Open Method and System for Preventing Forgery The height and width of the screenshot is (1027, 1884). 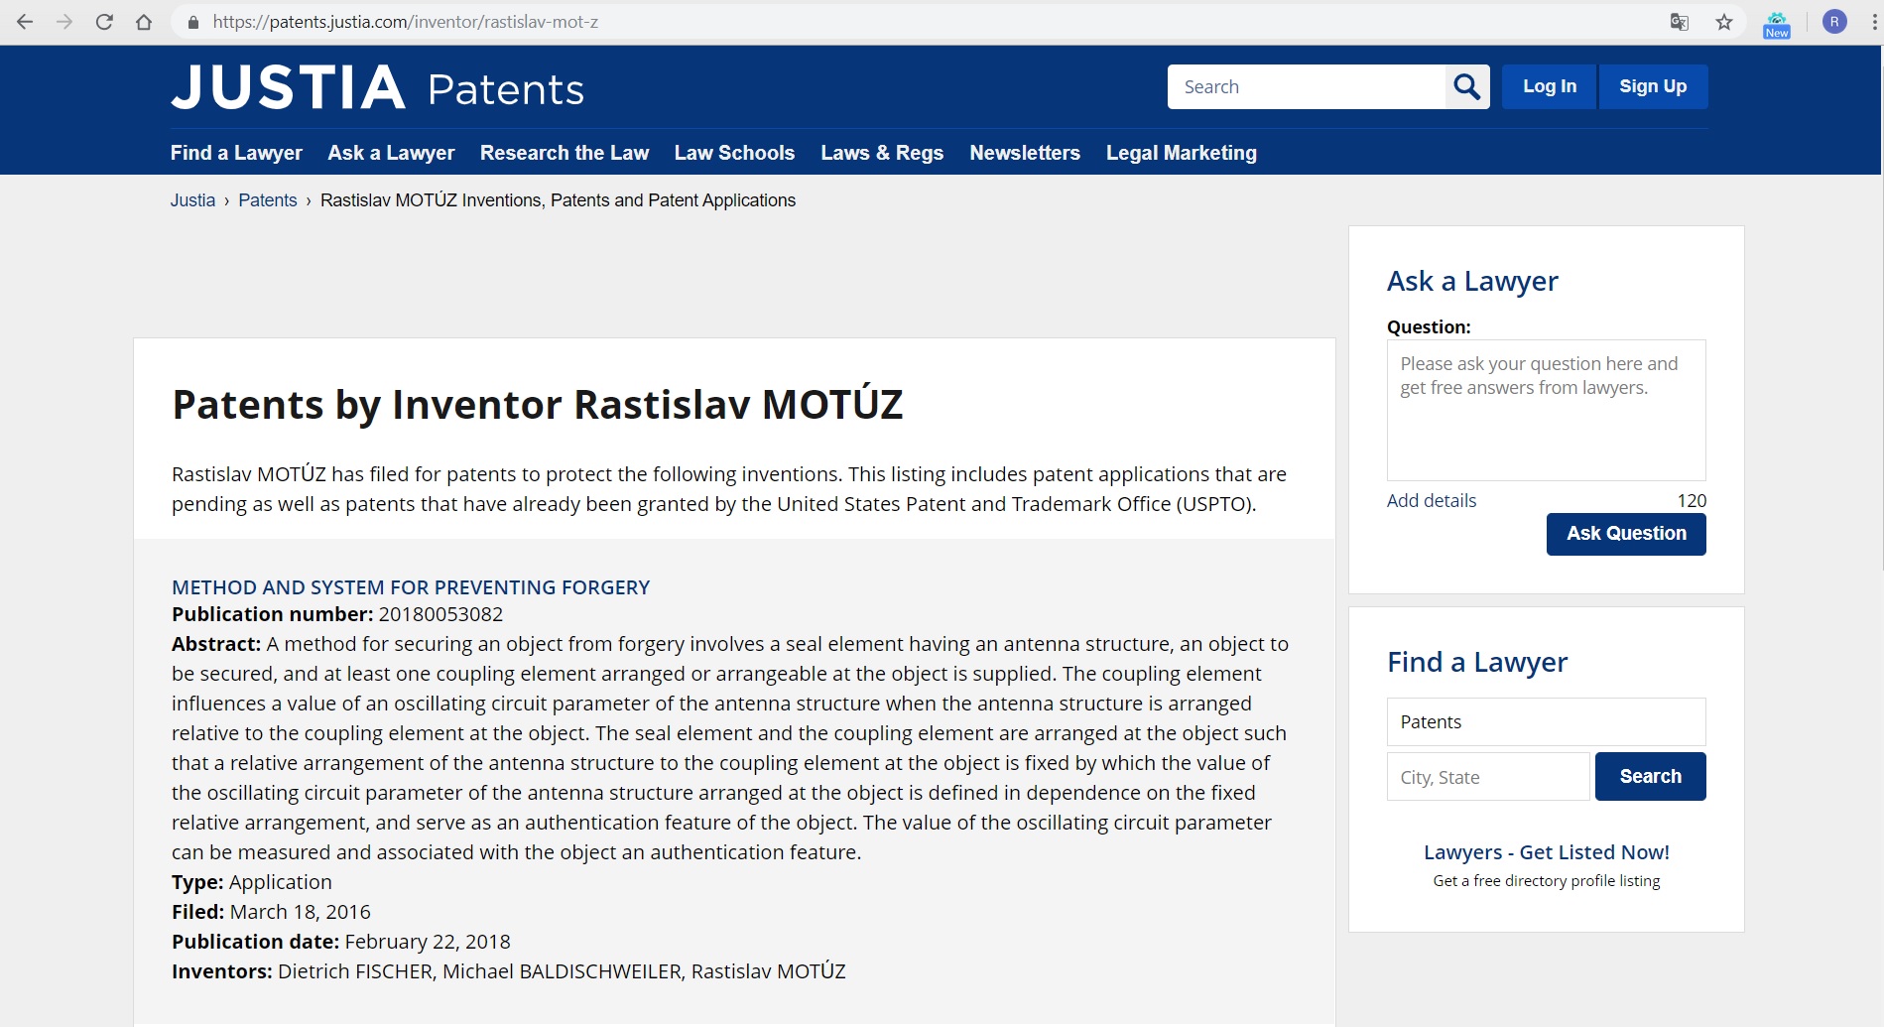(x=411, y=587)
